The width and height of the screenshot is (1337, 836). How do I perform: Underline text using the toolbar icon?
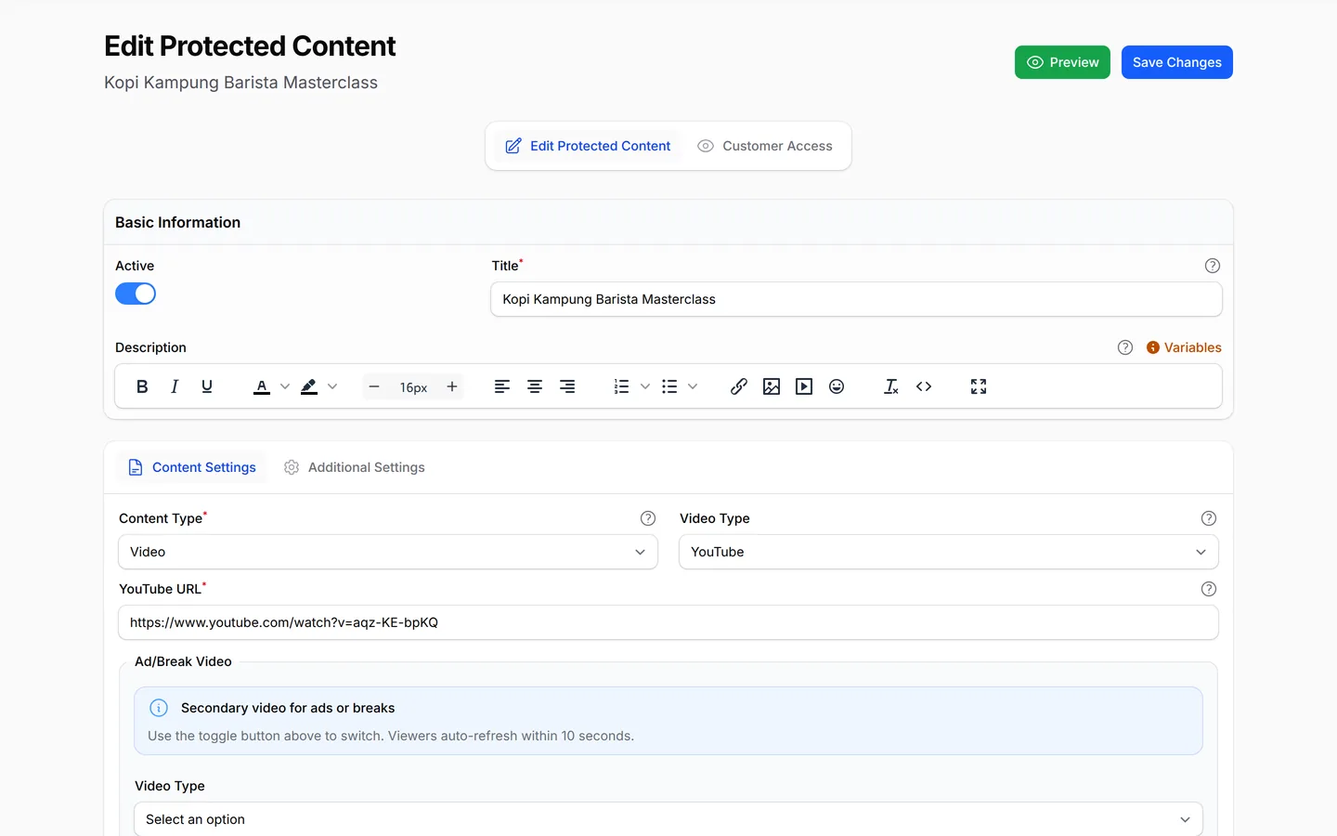pos(207,386)
